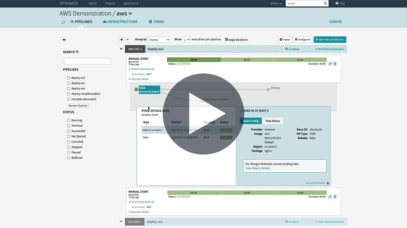The width and height of the screenshot is (407, 228).
Task: Open the aws application dropdown chevron
Action: (130, 14)
